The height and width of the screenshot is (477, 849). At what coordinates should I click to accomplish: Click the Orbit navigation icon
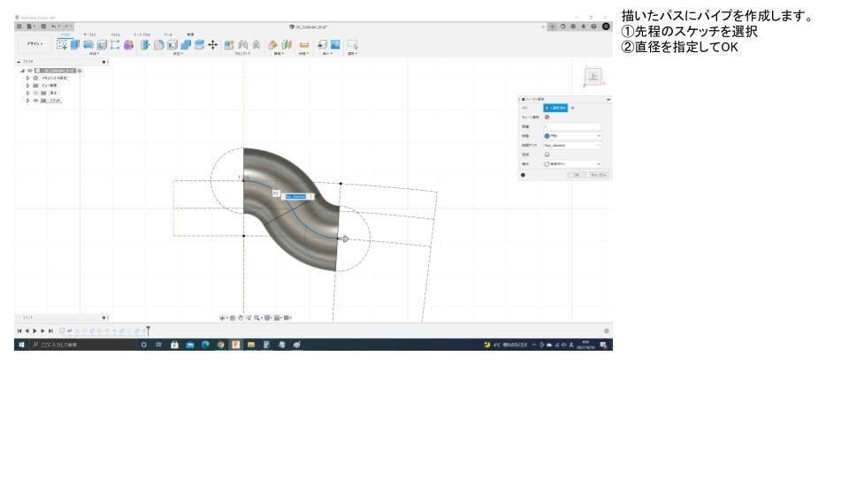coord(223,318)
